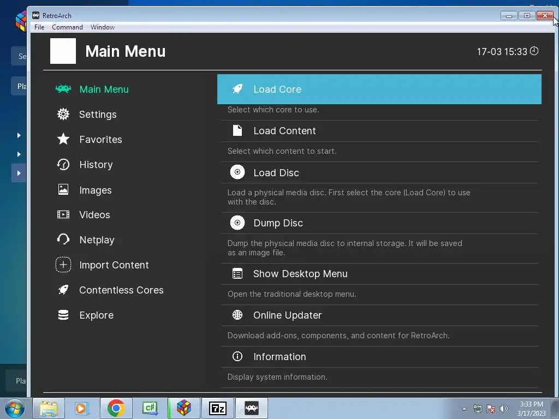The image size is (559, 419).
Task: Click the Online Updater globe icon
Action: tap(237, 315)
